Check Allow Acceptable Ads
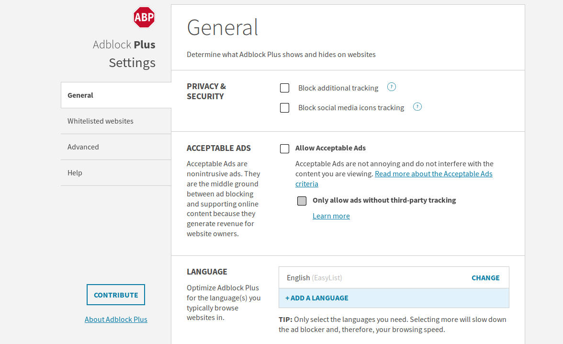Image resolution: width=563 pixels, height=344 pixels. [x=285, y=149]
